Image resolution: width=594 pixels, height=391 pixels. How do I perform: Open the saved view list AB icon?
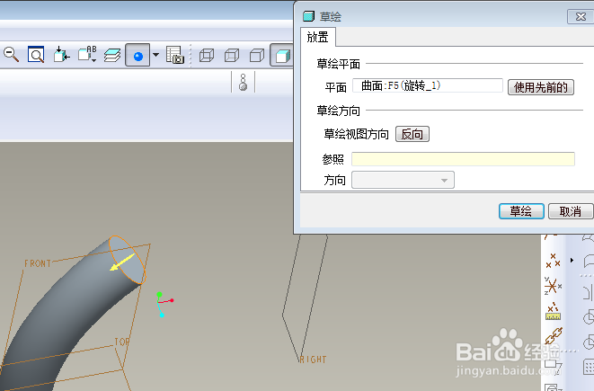click(x=87, y=54)
